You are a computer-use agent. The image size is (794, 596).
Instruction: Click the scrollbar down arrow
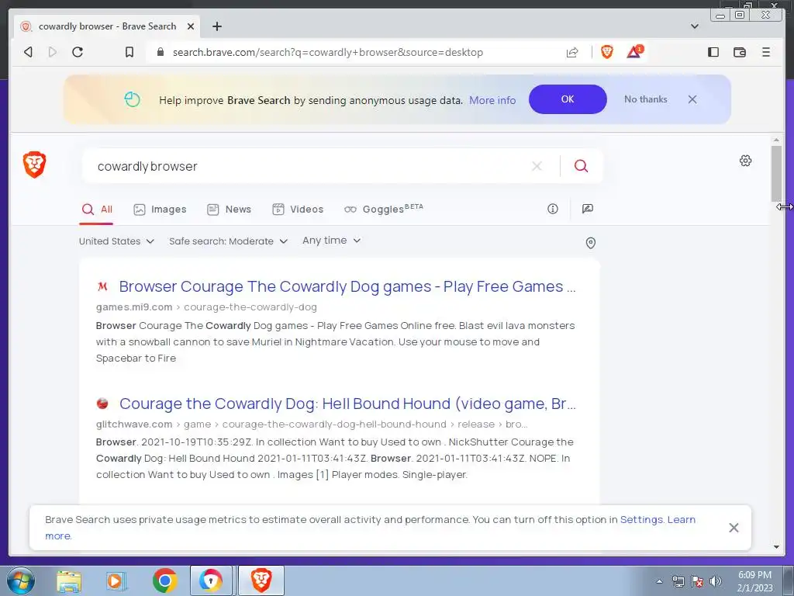point(776,547)
